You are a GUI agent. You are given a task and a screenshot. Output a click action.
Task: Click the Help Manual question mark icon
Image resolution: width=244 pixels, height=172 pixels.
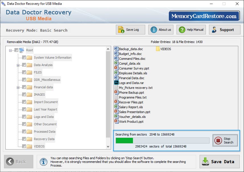pos(182,30)
